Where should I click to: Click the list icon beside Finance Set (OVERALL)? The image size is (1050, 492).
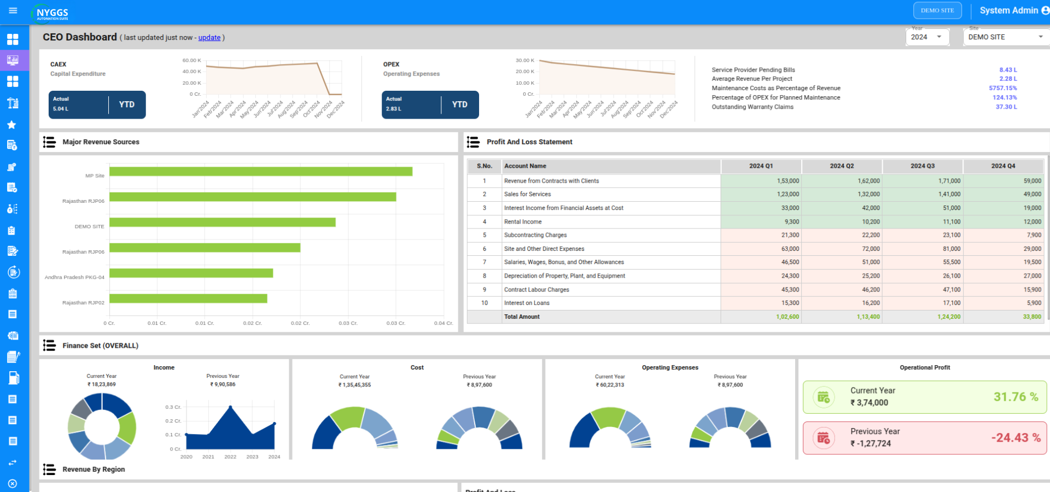coord(49,345)
